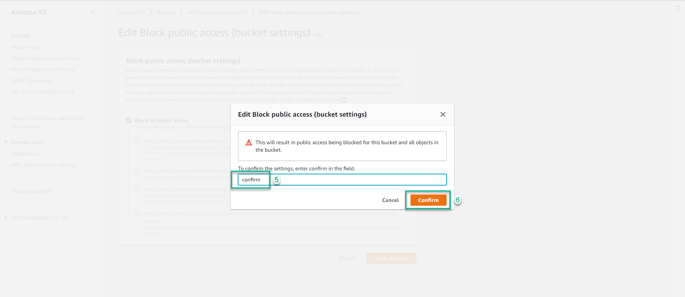Click the page-level Save changes button

point(391,258)
